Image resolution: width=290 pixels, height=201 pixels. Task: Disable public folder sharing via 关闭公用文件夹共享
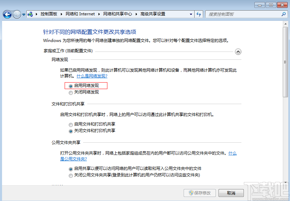(x=71, y=175)
